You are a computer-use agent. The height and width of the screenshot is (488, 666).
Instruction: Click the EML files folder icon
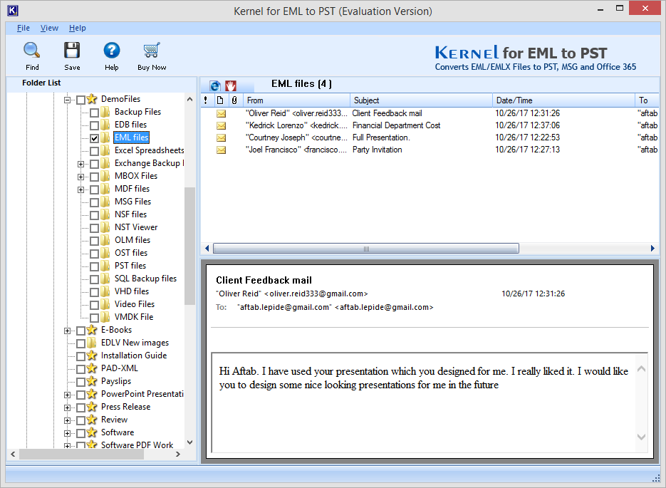tap(105, 137)
